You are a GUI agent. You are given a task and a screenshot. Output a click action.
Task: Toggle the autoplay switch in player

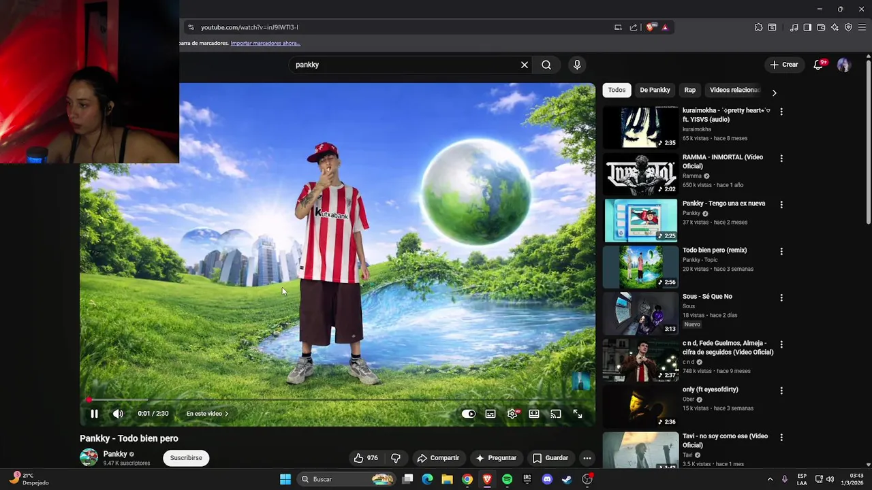[x=469, y=414]
